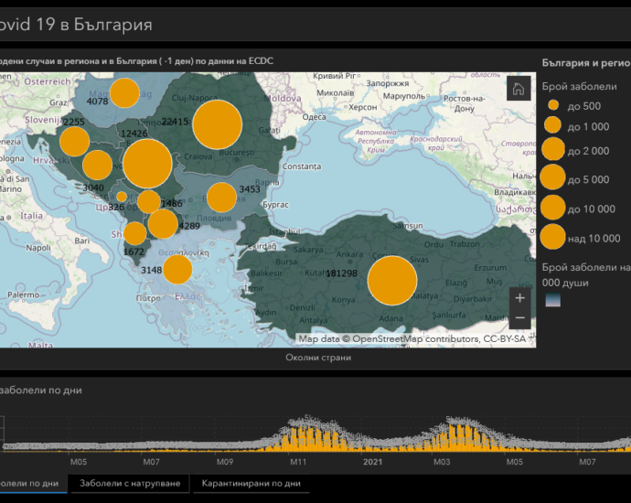This screenshot has width=631, height=503.
Task: Select Montenegro's small circle labeled 326
Action: (122, 197)
